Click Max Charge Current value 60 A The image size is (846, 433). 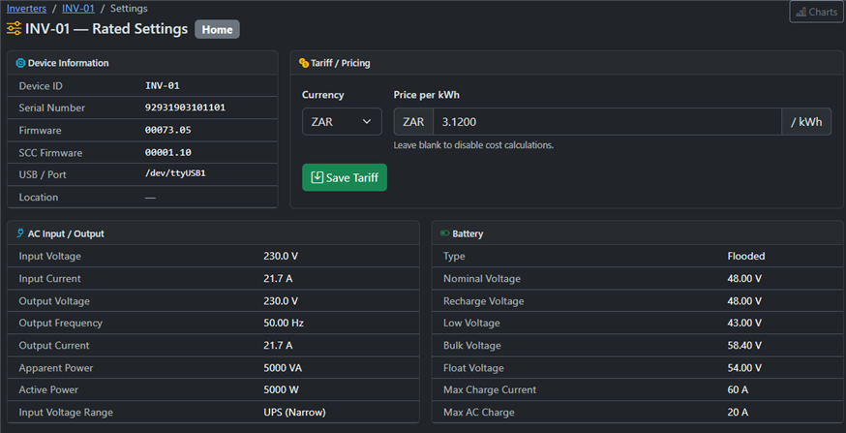pyautogui.click(x=738, y=389)
